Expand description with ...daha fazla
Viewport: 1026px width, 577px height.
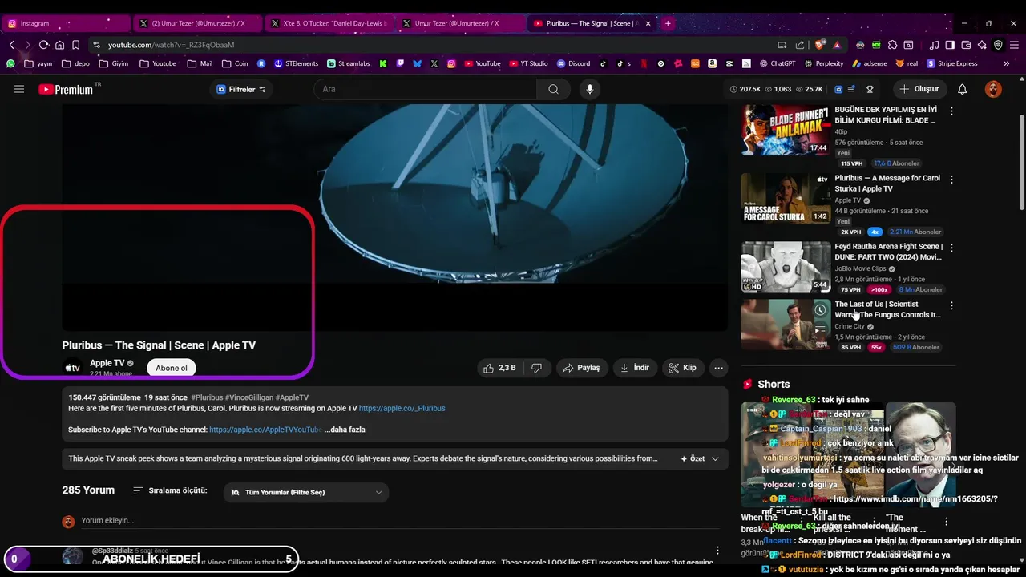(345, 430)
